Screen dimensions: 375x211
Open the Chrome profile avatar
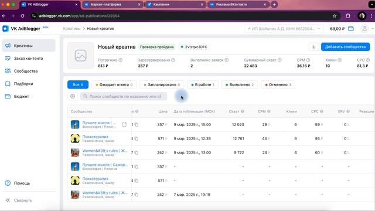coord(362,16)
